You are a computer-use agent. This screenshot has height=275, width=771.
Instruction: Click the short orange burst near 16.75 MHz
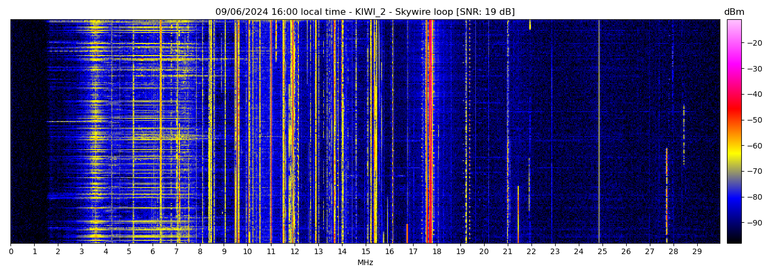tap(407, 233)
